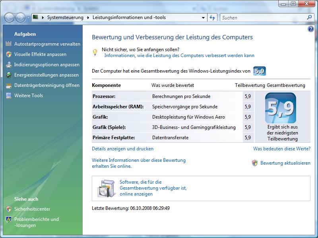
Task: Click the Teilbewertung column header
Action: [x=250, y=85]
